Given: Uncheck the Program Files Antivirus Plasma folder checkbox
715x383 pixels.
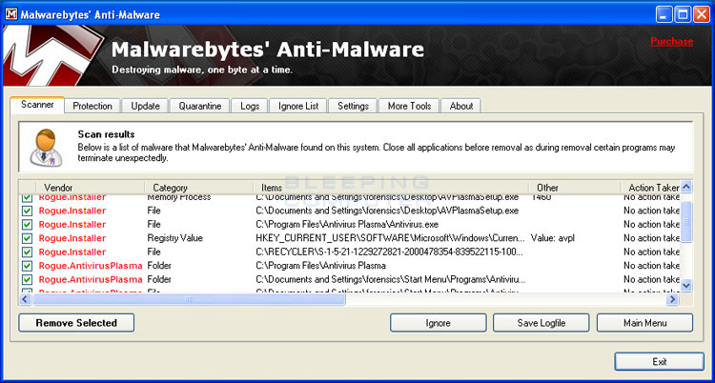Looking at the screenshot, I should pos(27,266).
